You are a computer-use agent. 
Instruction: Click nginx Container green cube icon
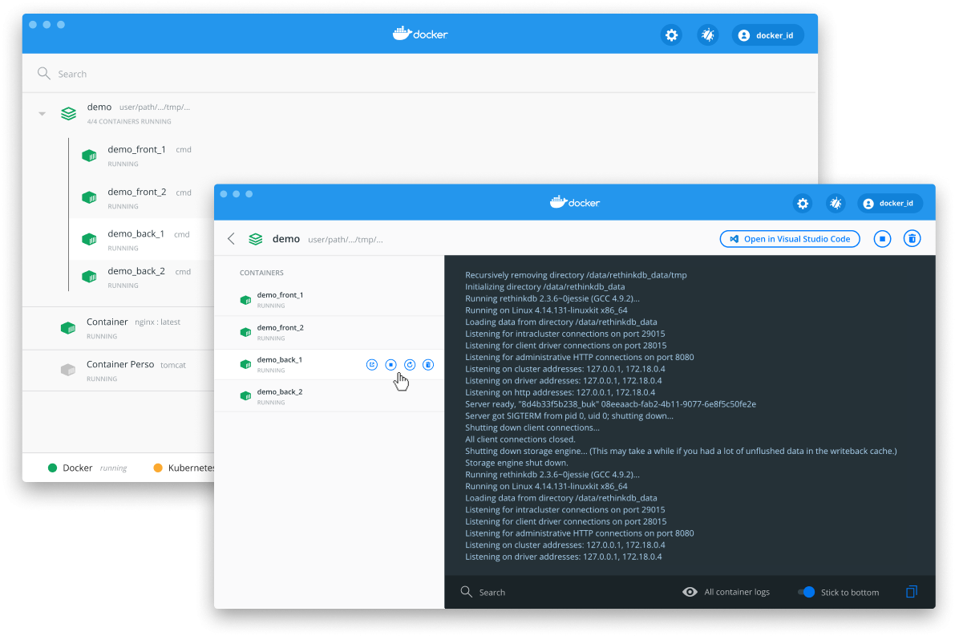click(x=68, y=328)
